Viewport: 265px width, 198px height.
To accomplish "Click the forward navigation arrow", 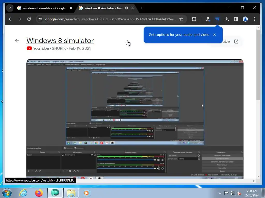I will pyautogui.click(x=20, y=19).
